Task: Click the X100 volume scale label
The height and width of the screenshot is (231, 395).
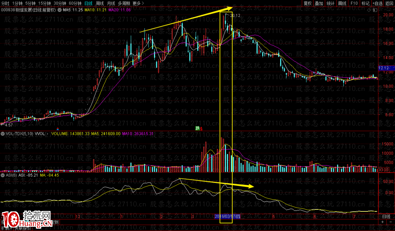Action: 384,170
